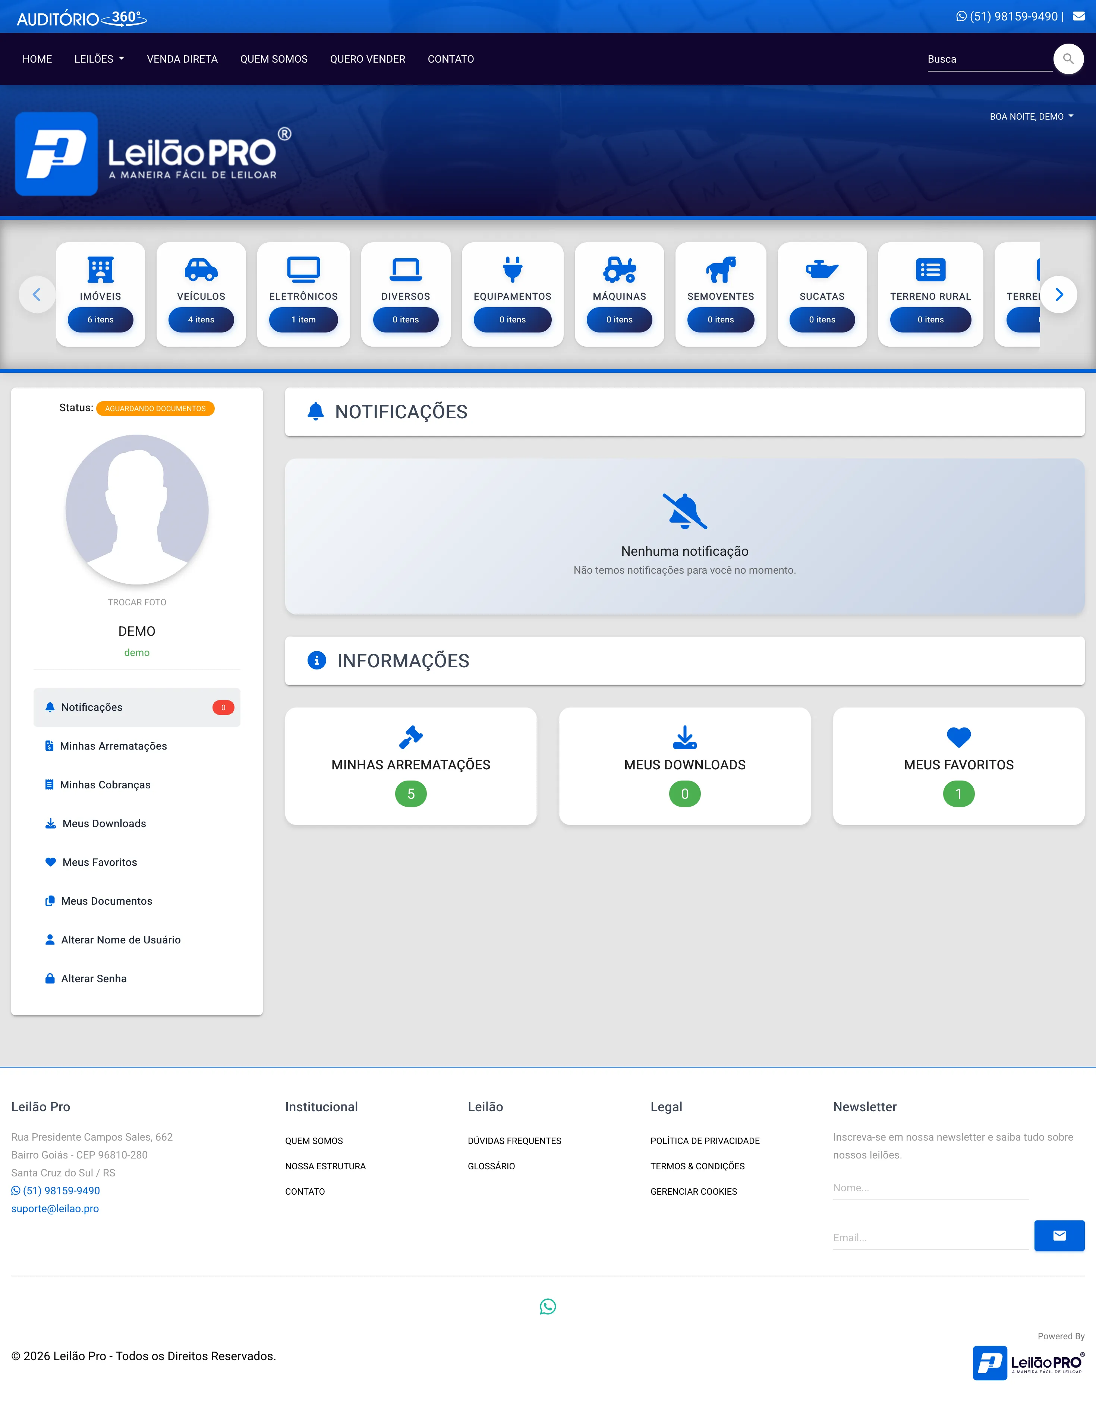Open the Boa Noite, Demo user dropdown
Screen dimensions: 1096x1409
click(x=1031, y=117)
